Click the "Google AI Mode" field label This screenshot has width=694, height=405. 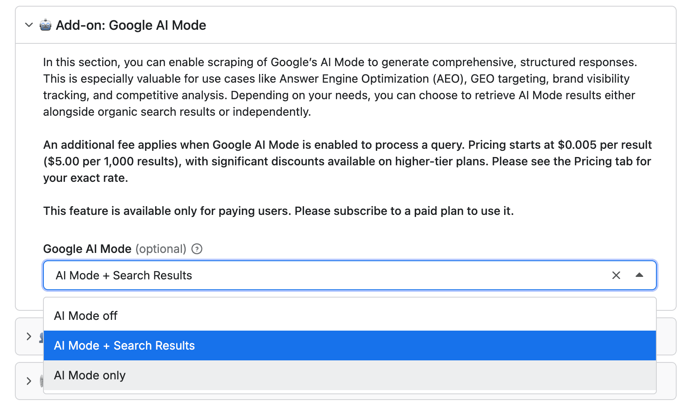(87, 249)
